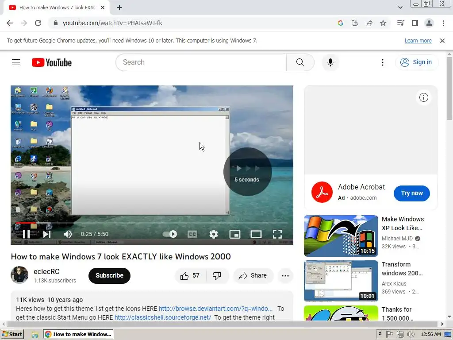Open Chrome three-dot menu

[x=443, y=23]
